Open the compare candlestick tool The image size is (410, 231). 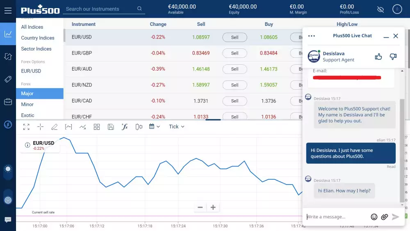[x=139, y=127]
